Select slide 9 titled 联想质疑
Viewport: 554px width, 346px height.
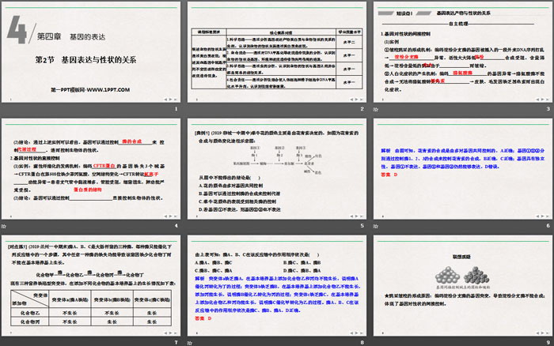point(462,283)
